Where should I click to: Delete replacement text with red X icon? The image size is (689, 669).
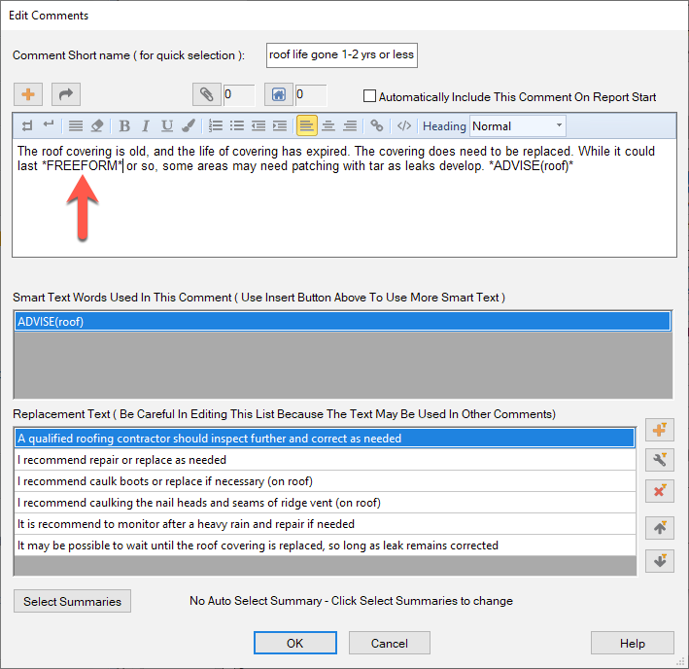(x=660, y=490)
